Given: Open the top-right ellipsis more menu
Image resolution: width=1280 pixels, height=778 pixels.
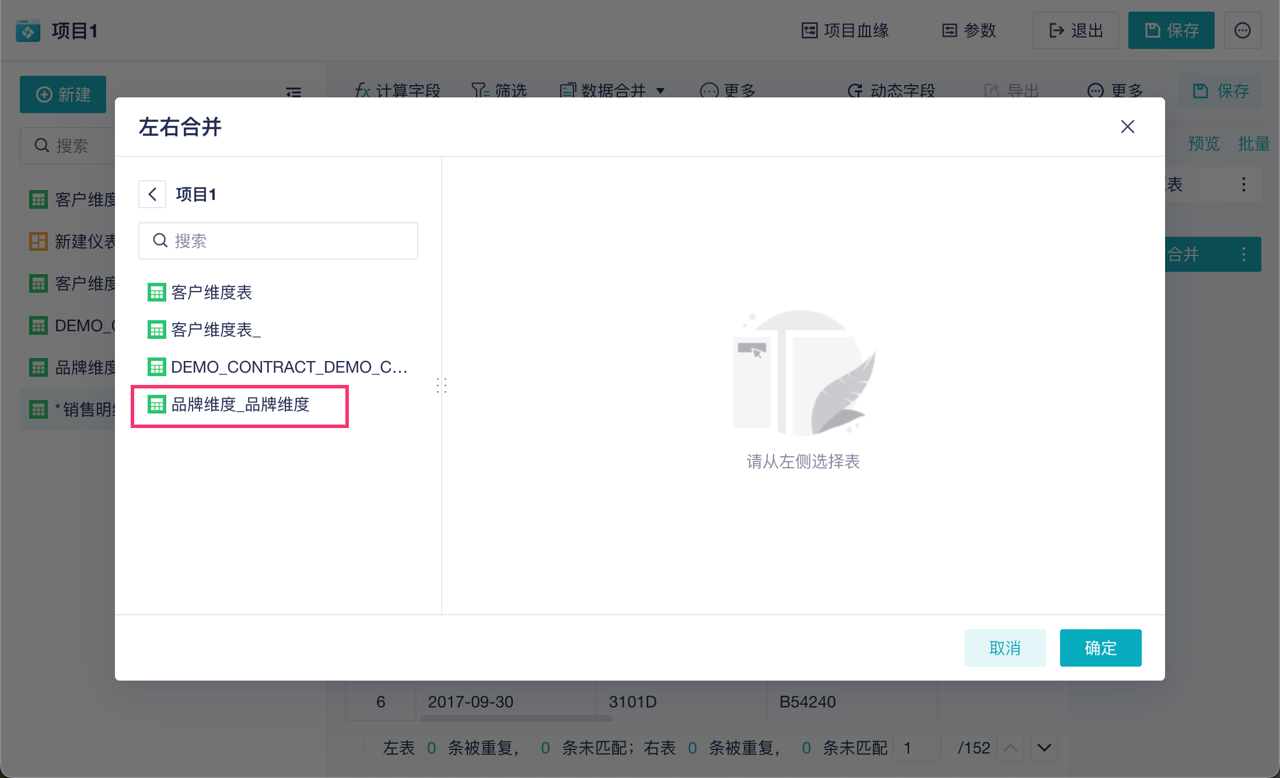Looking at the screenshot, I should 1242,30.
